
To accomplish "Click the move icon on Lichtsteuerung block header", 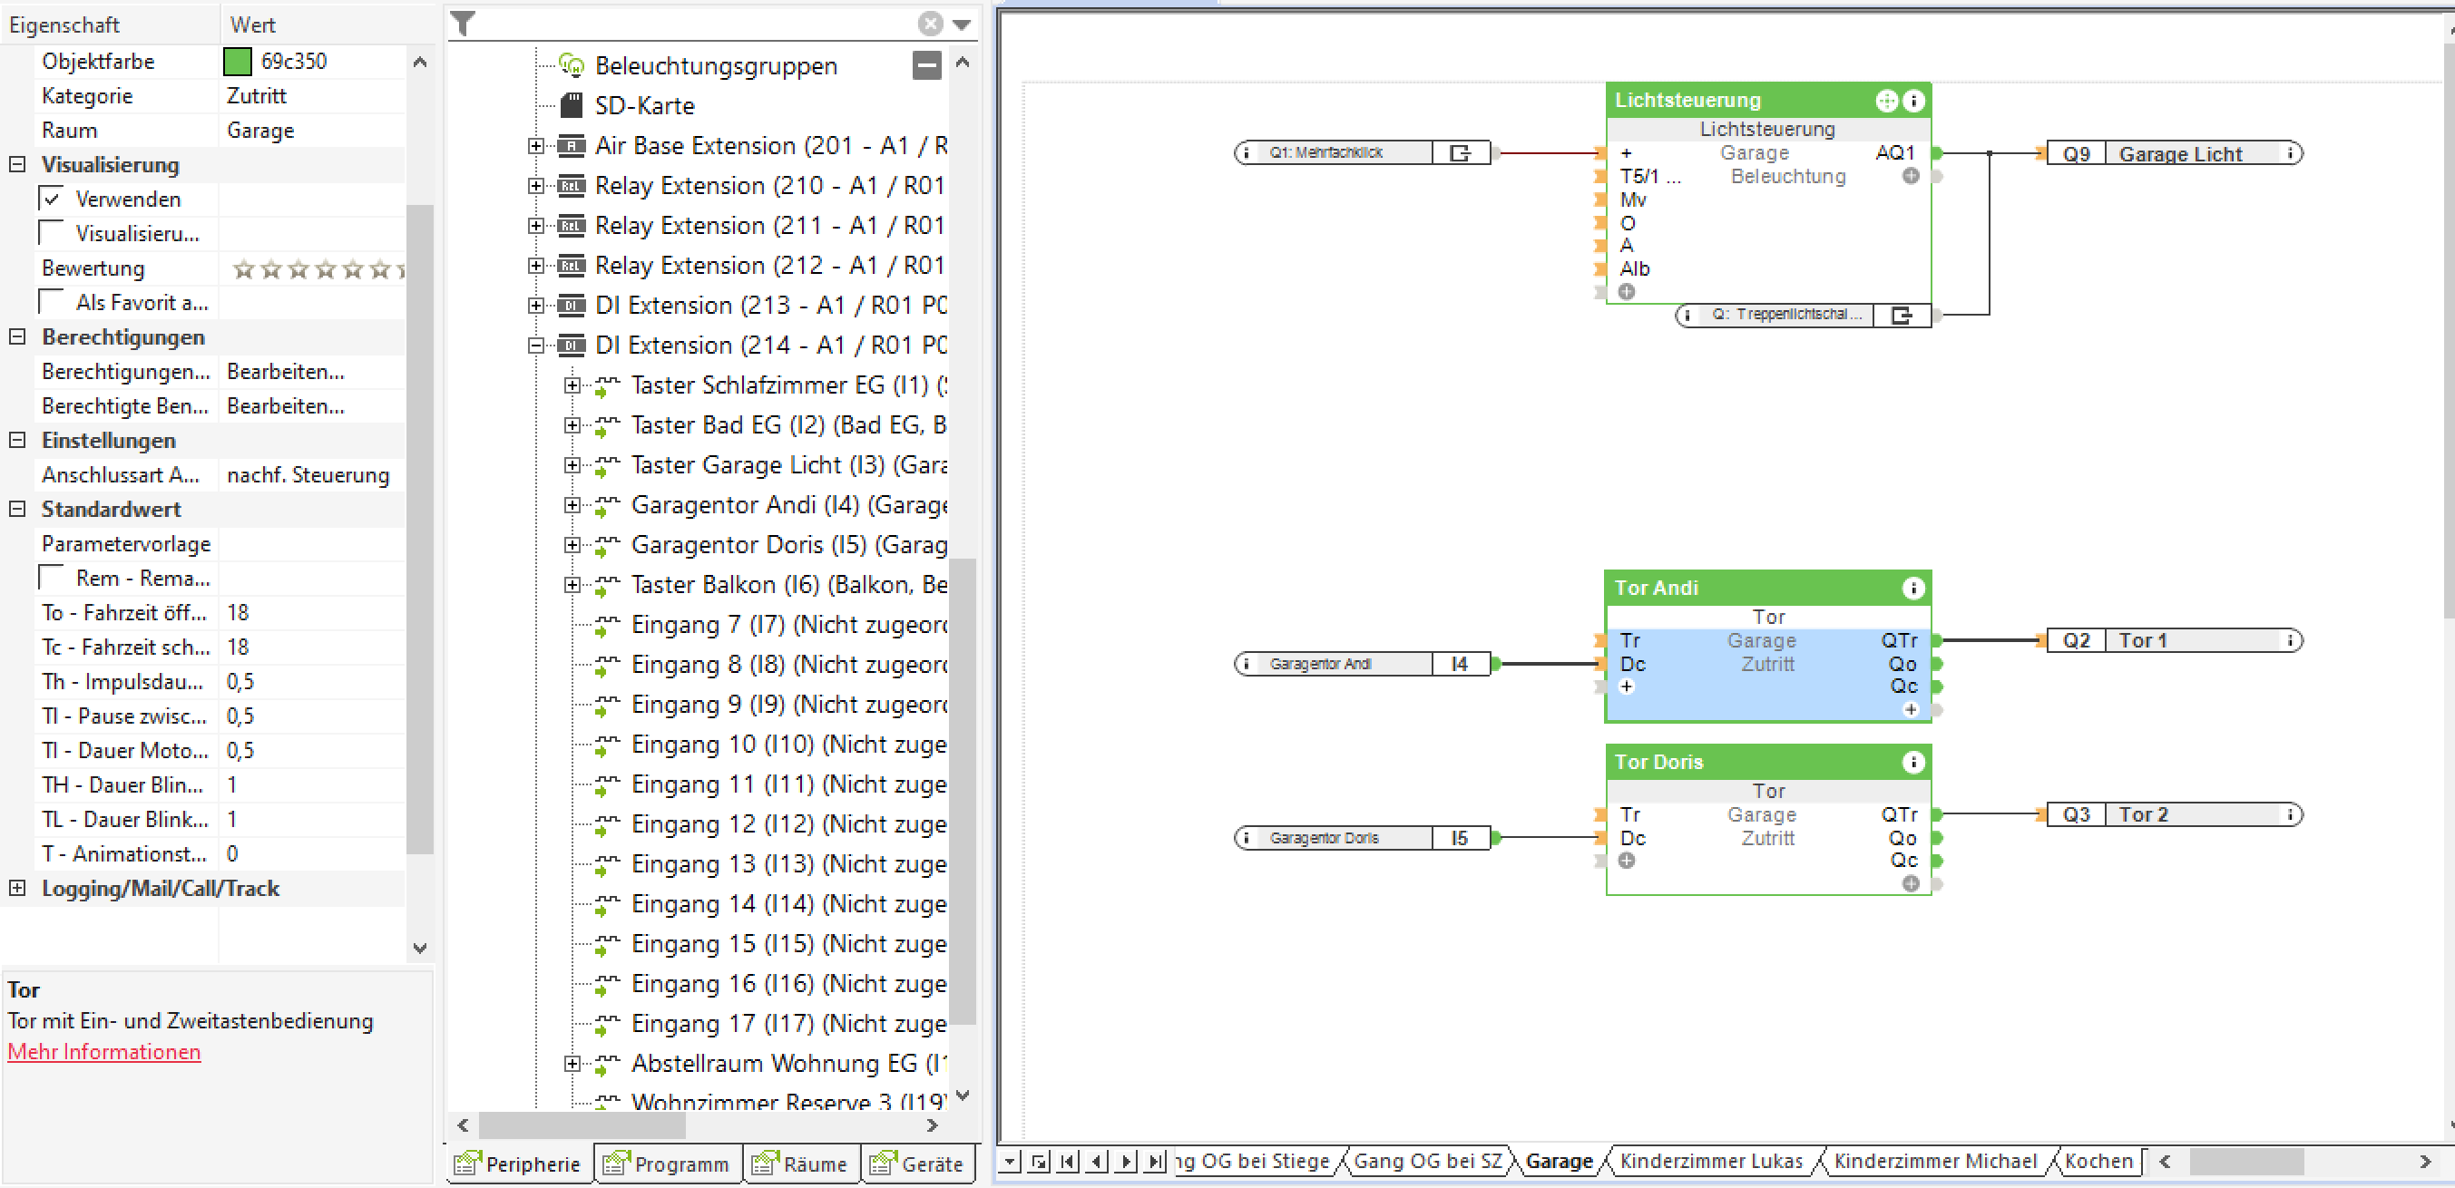I will [1886, 100].
